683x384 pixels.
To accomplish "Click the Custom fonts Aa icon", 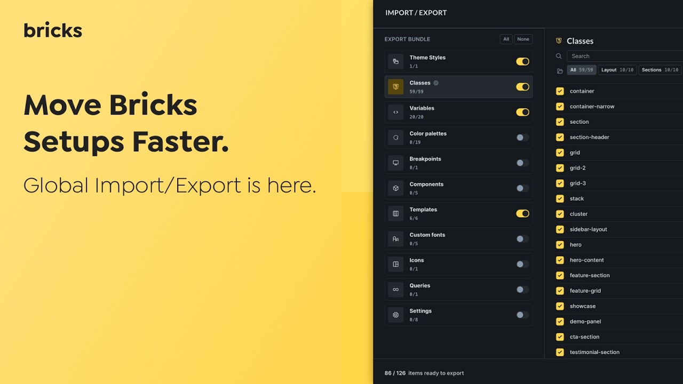I will [396, 239].
